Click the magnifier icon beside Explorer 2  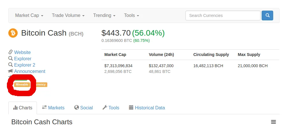click(x=10, y=65)
